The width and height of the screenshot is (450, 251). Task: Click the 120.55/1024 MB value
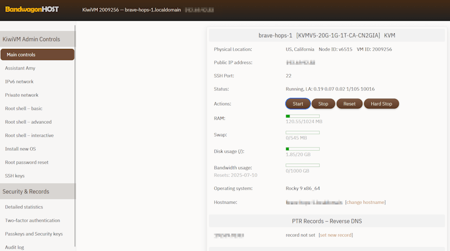[304, 121]
